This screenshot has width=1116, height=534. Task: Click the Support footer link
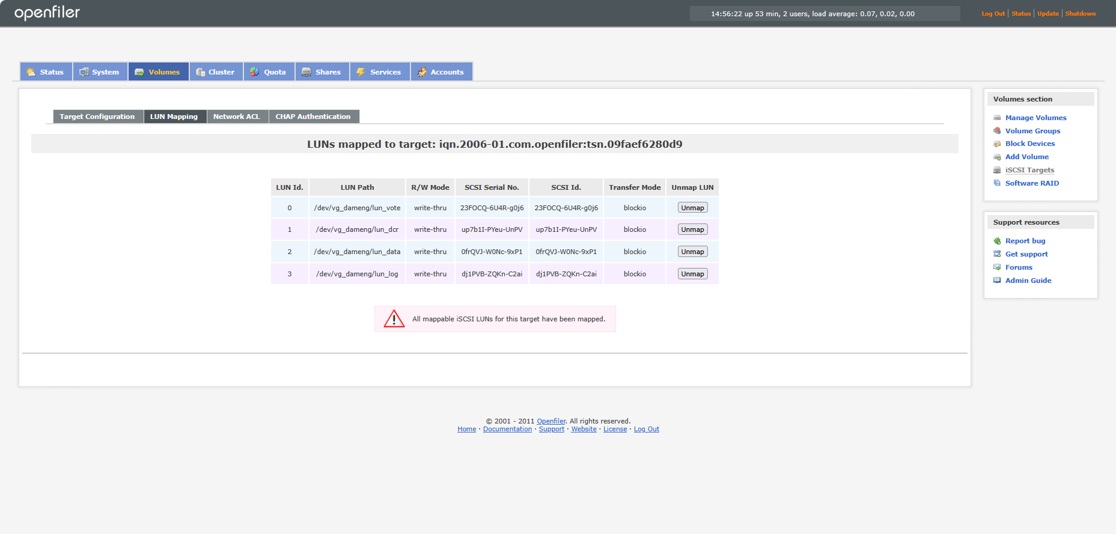(551, 429)
